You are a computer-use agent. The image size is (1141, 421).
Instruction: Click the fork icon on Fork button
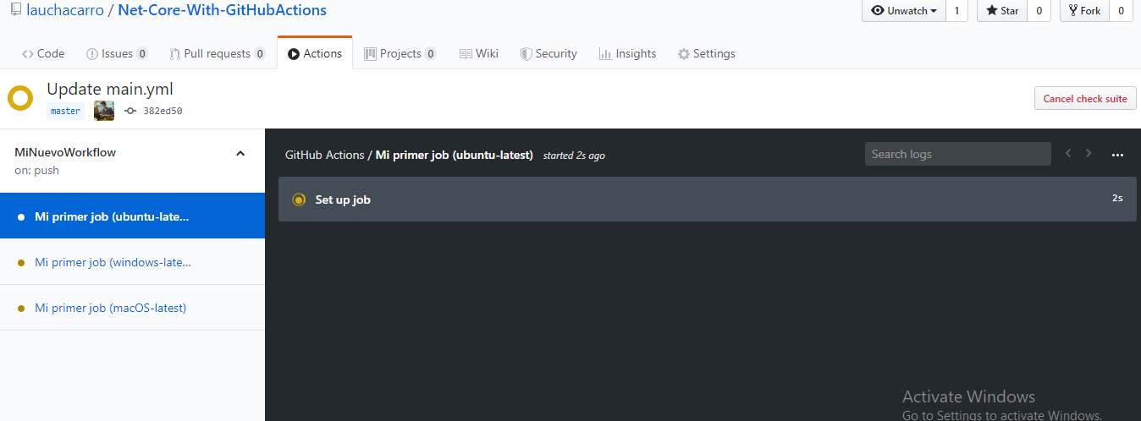[x=1072, y=11]
